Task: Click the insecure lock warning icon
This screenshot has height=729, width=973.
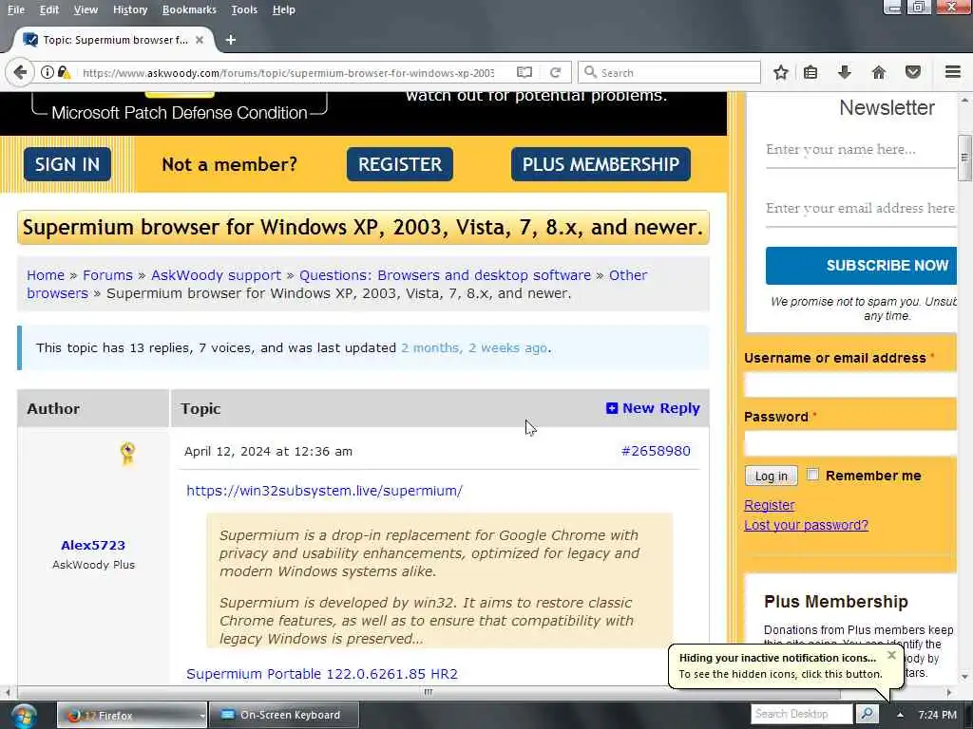Action: [64, 72]
